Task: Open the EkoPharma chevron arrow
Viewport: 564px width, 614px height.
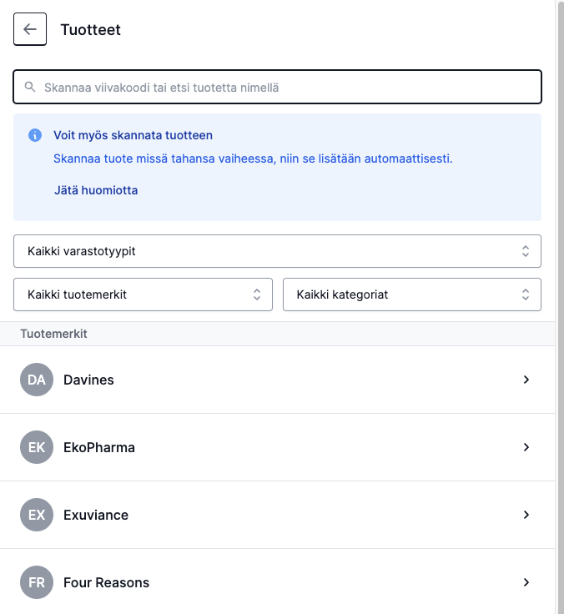Action: coord(526,447)
